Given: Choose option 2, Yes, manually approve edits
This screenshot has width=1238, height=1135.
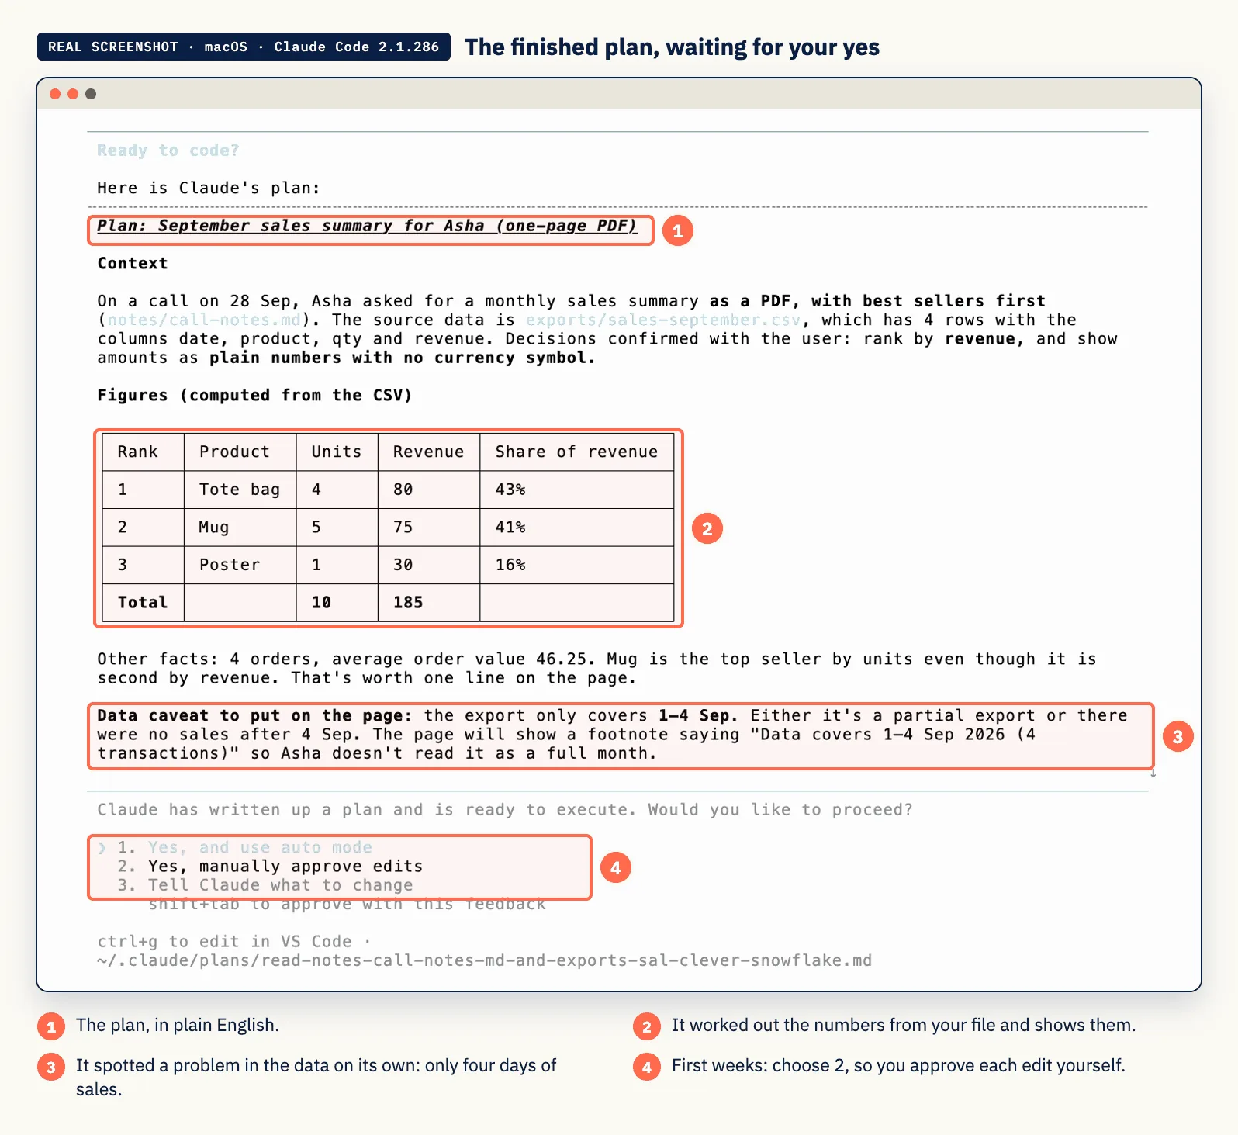Looking at the screenshot, I should pos(270,866).
